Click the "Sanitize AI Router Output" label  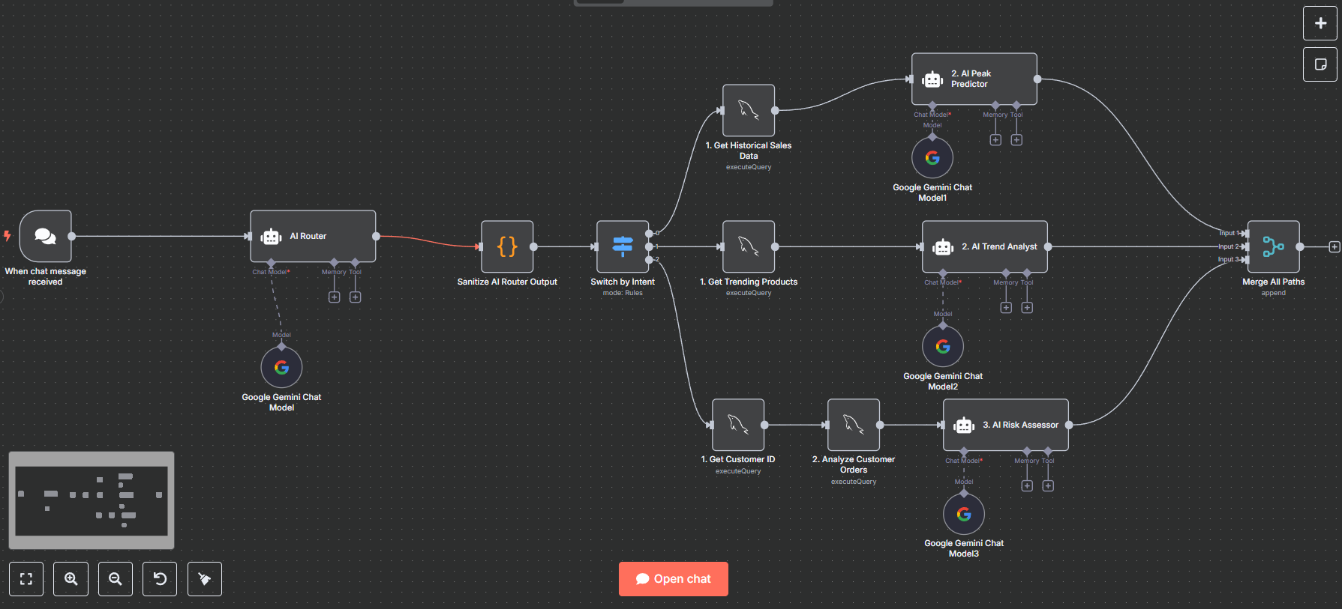pyautogui.click(x=507, y=282)
